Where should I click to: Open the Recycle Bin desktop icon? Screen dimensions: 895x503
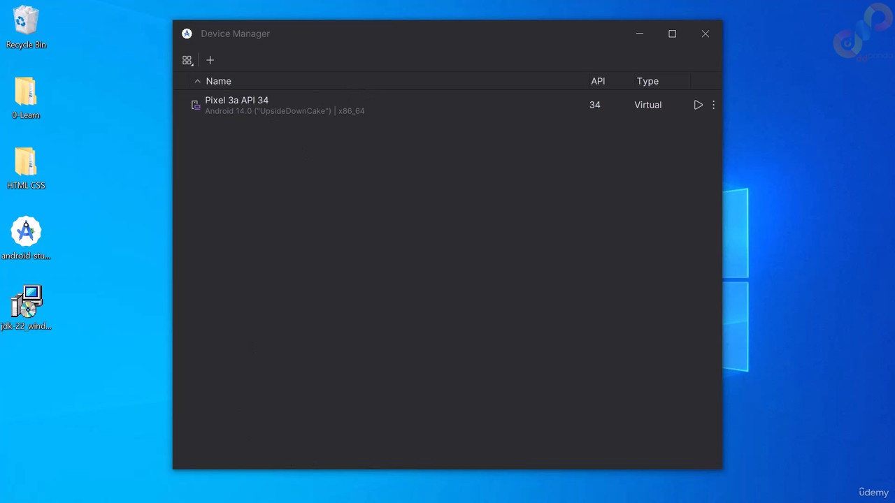(x=26, y=28)
